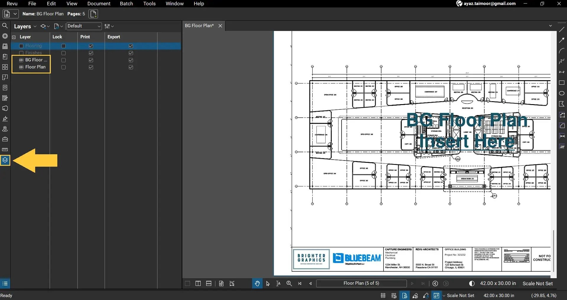Open the Bookmarks panel
This screenshot has width=567, height=300.
[5, 56]
